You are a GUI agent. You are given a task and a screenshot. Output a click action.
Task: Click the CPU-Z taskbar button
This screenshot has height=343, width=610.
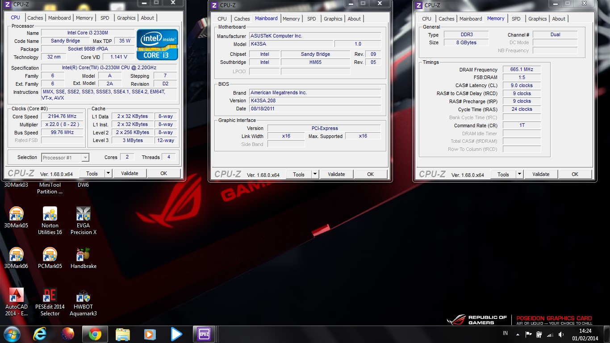point(204,334)
